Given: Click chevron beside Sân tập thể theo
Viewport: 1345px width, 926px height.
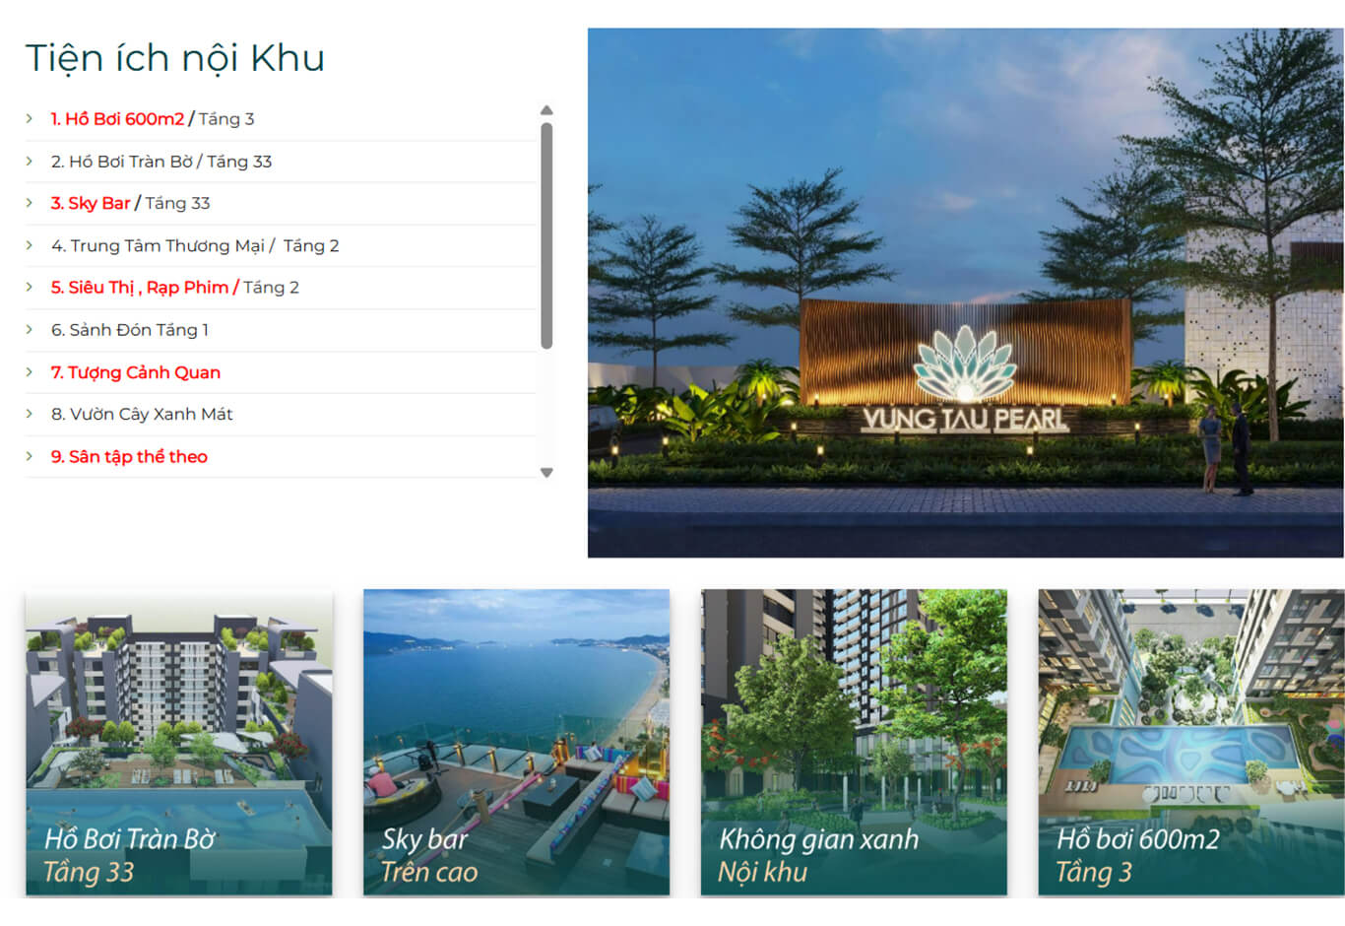Looking at the screenshot, I should (30, 456).
